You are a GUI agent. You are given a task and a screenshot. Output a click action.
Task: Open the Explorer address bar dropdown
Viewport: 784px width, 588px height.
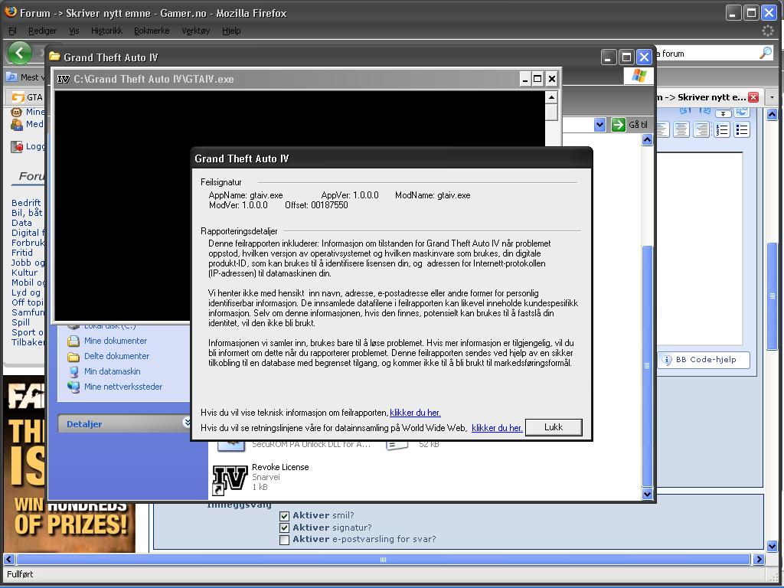[600, 125]
